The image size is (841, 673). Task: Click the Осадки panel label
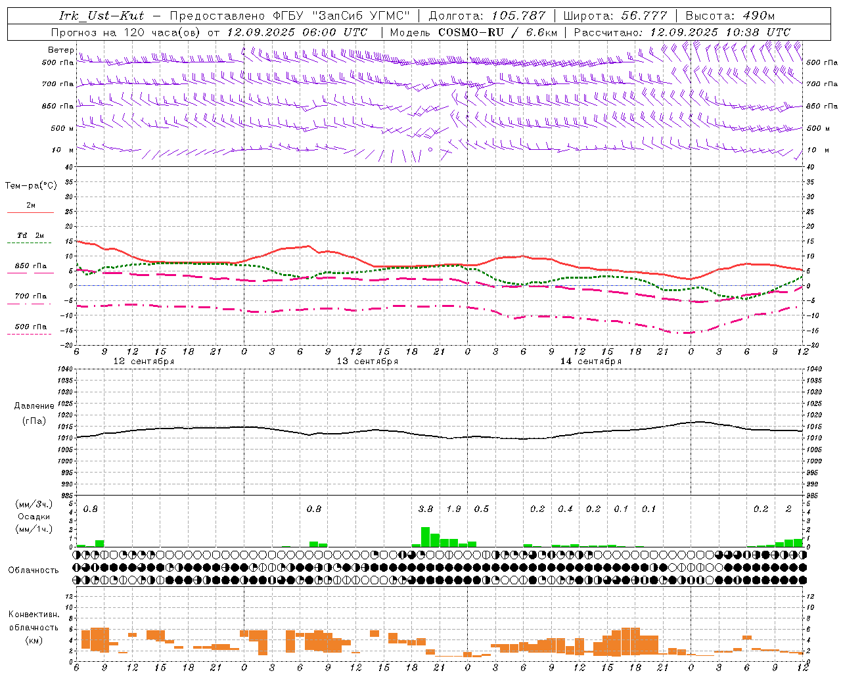[34, 517]
